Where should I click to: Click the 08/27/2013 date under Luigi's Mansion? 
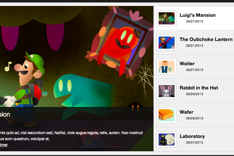(x=195, y=21)
